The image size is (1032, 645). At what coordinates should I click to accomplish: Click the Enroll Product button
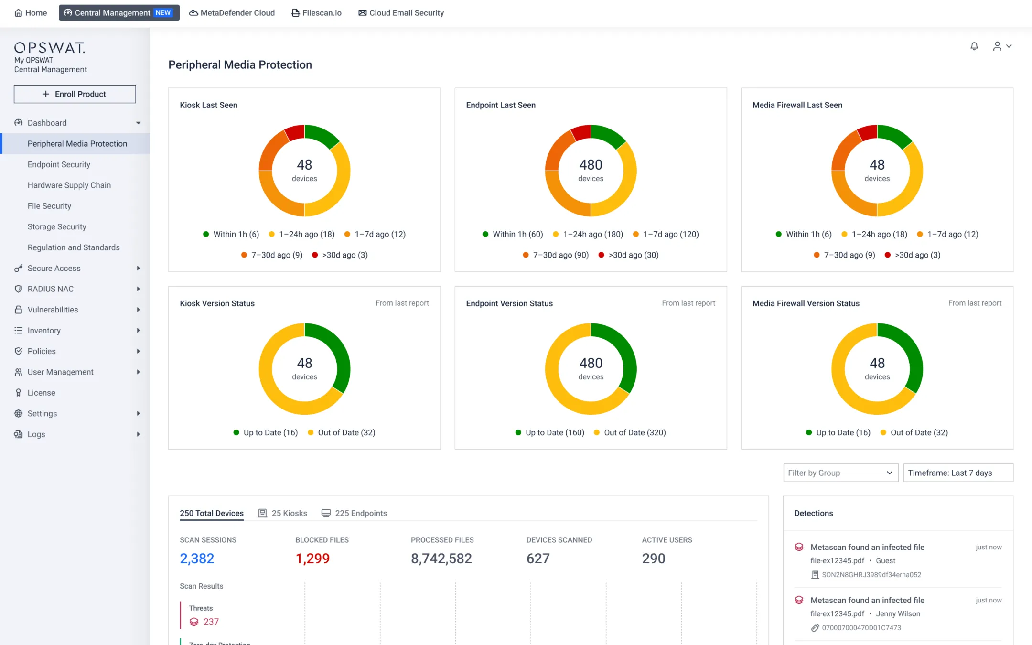75,94
